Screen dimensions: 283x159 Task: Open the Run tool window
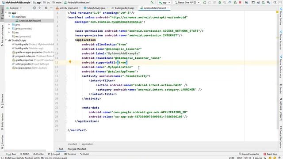pos(11,154)
